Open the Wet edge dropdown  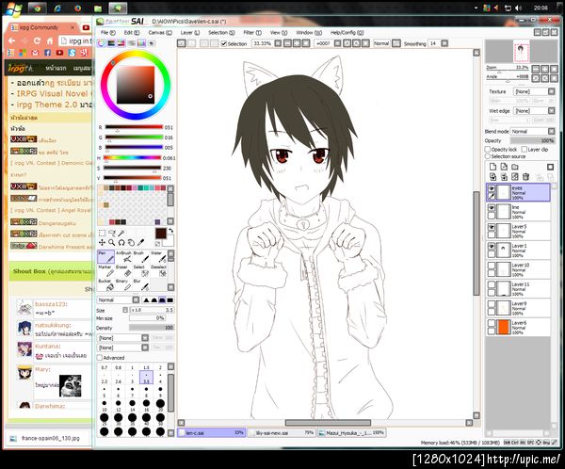click(x=535, y=111)
